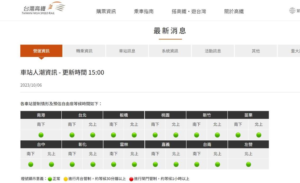The height and width of the screenshot is (183, 300).
Task: Click Zuoying (左營) northbound green status light
Action: pyautogui.click(x=248, y=164)
